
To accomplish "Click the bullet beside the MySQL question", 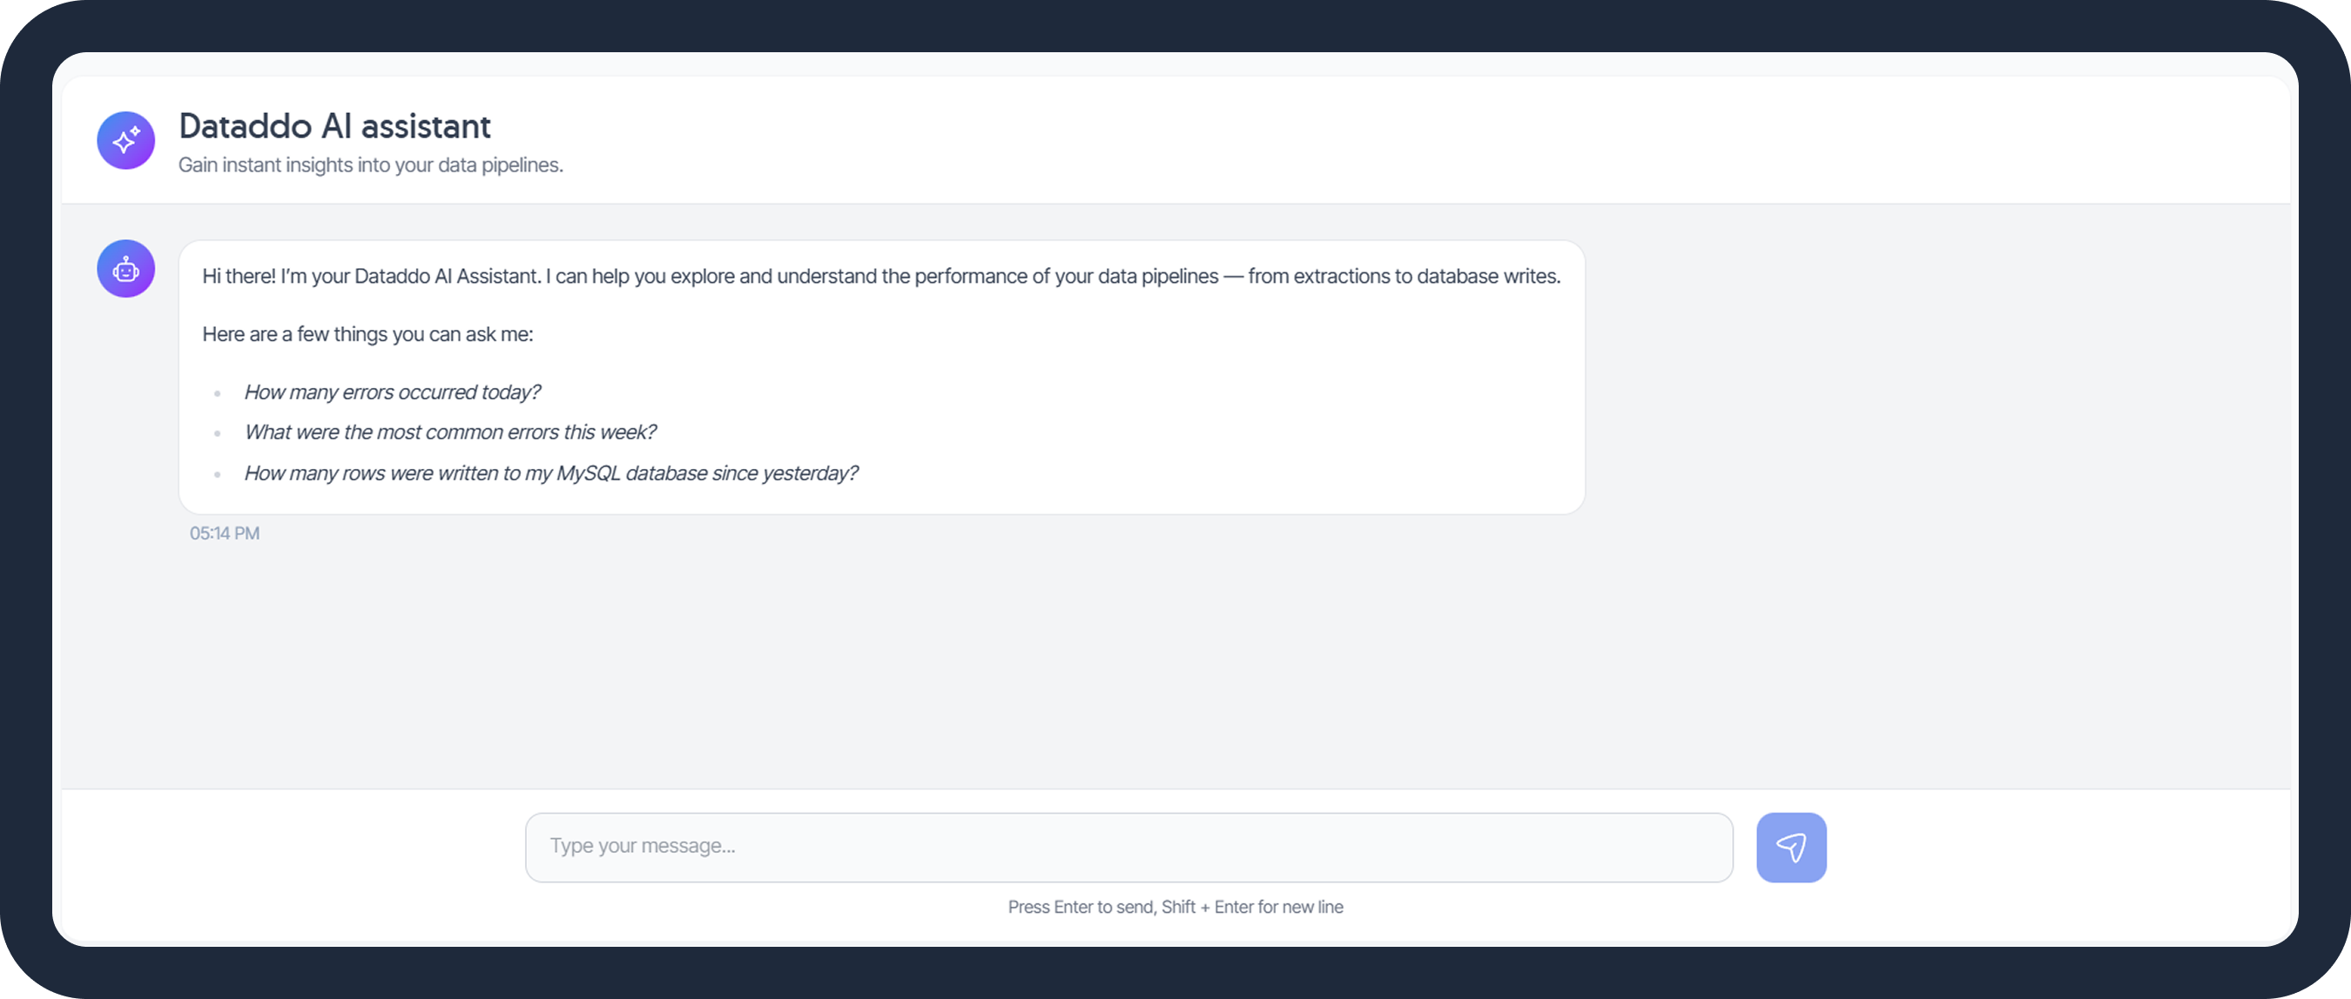I will [x=217, y=473].
